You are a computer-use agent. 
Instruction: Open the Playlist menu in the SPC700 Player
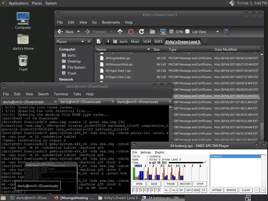(x=159, y=152)
